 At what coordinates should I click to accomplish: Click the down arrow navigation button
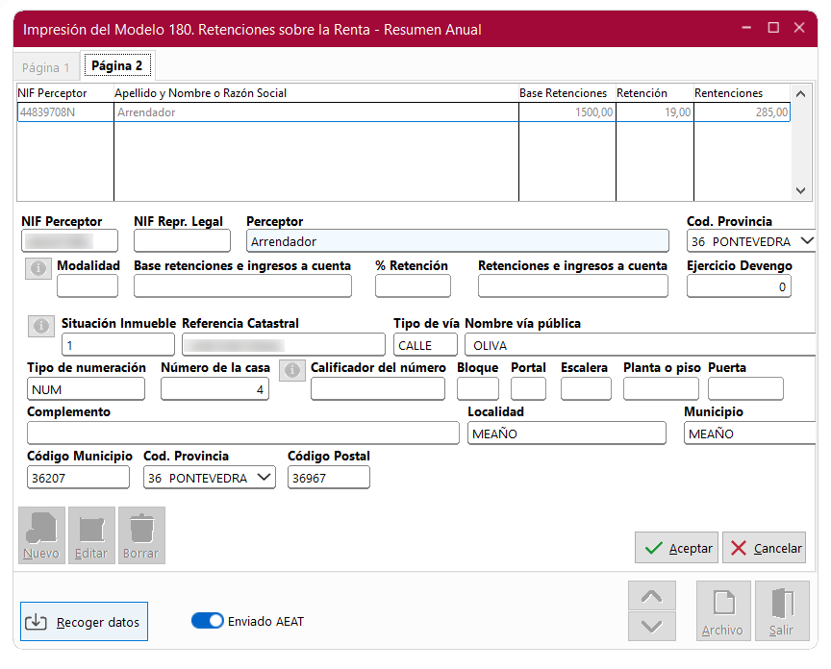[651, 626]
